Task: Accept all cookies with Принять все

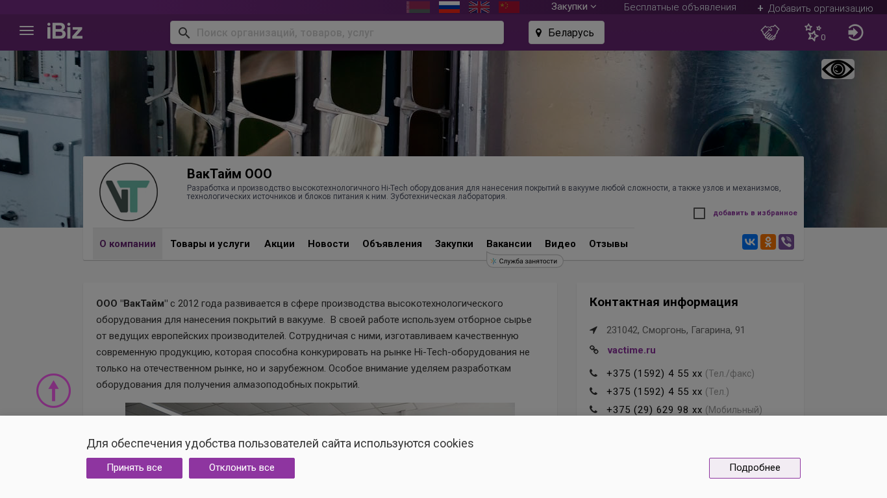Action: click(x=134, y=468)
